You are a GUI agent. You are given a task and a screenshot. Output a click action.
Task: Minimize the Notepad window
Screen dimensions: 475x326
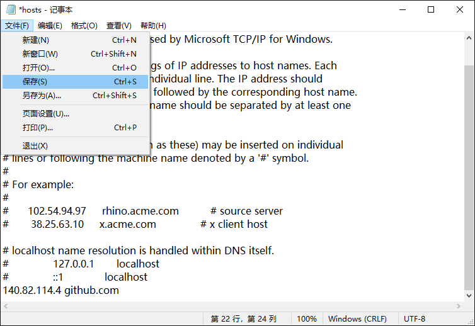(403, 9)
